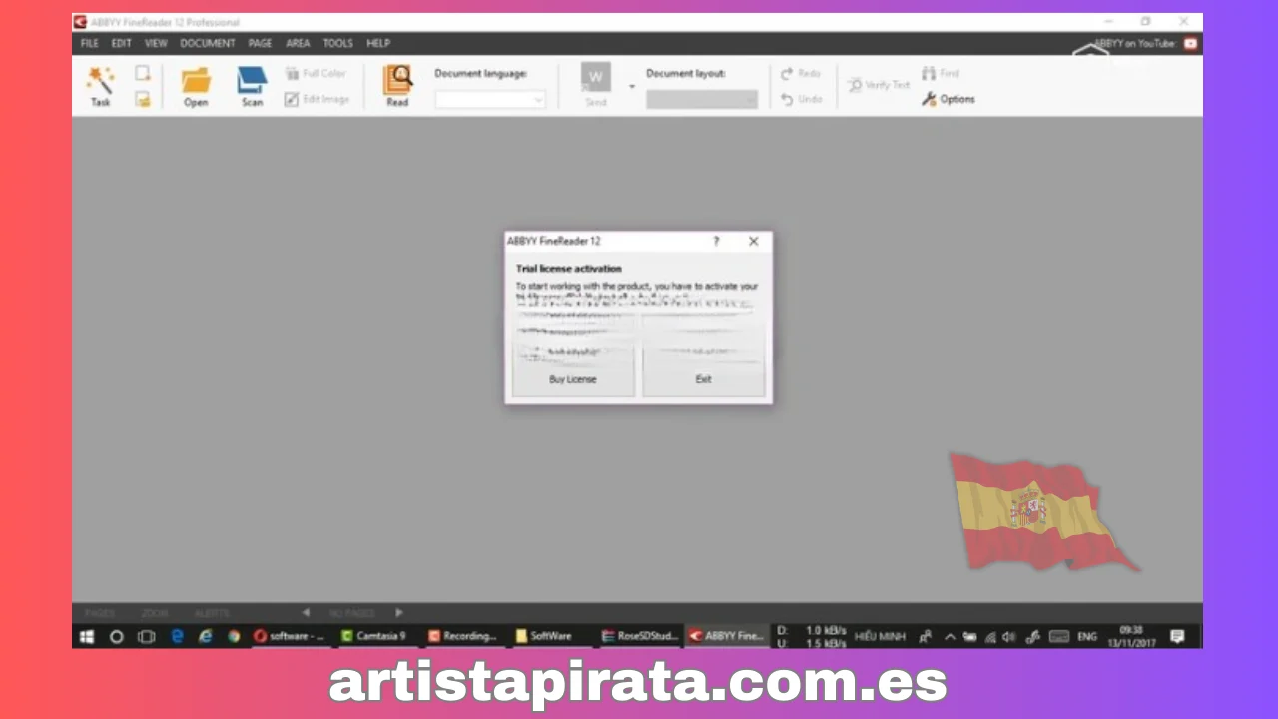Click the Edit Image toolbar item

point(317,99)
